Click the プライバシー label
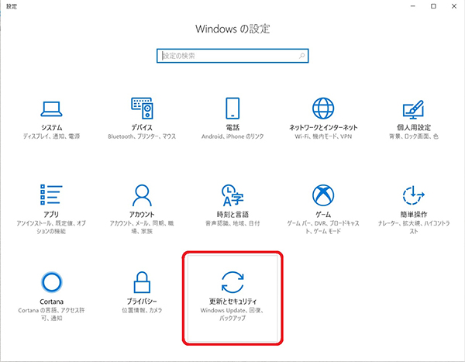Screen dimensions: 465x362 (x=142, y=302)
